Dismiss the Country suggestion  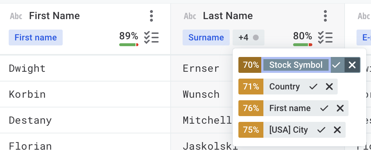pos(329,87)
